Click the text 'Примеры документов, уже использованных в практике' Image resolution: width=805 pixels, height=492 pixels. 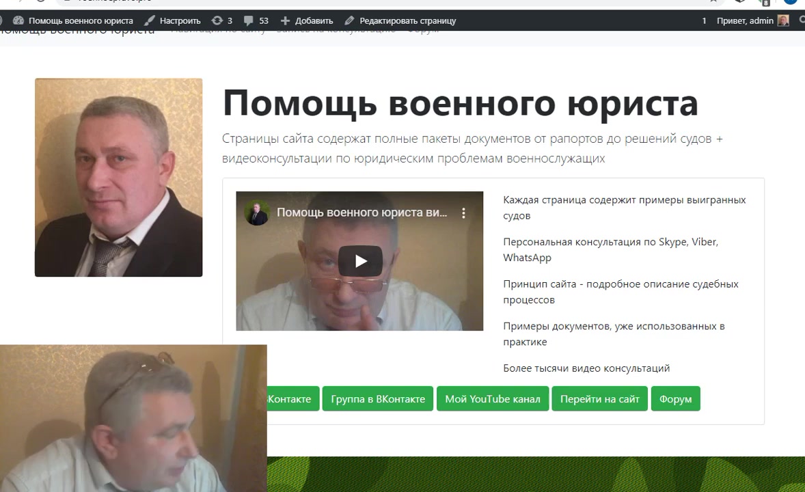pyautogui.click(x=614, y=334)
